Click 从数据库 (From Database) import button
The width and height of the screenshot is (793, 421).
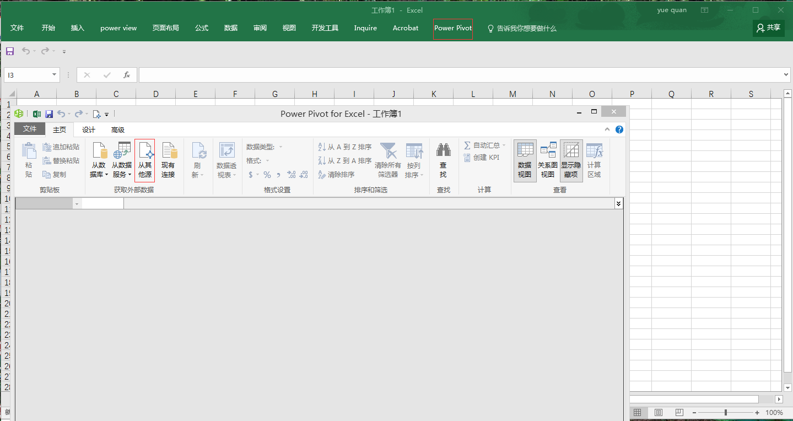[x=99, y=160]
